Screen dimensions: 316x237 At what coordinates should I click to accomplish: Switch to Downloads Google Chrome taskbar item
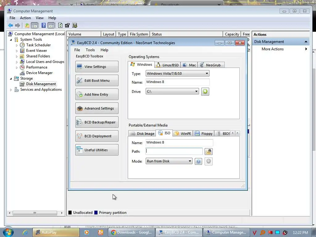(x=131, y=232)
